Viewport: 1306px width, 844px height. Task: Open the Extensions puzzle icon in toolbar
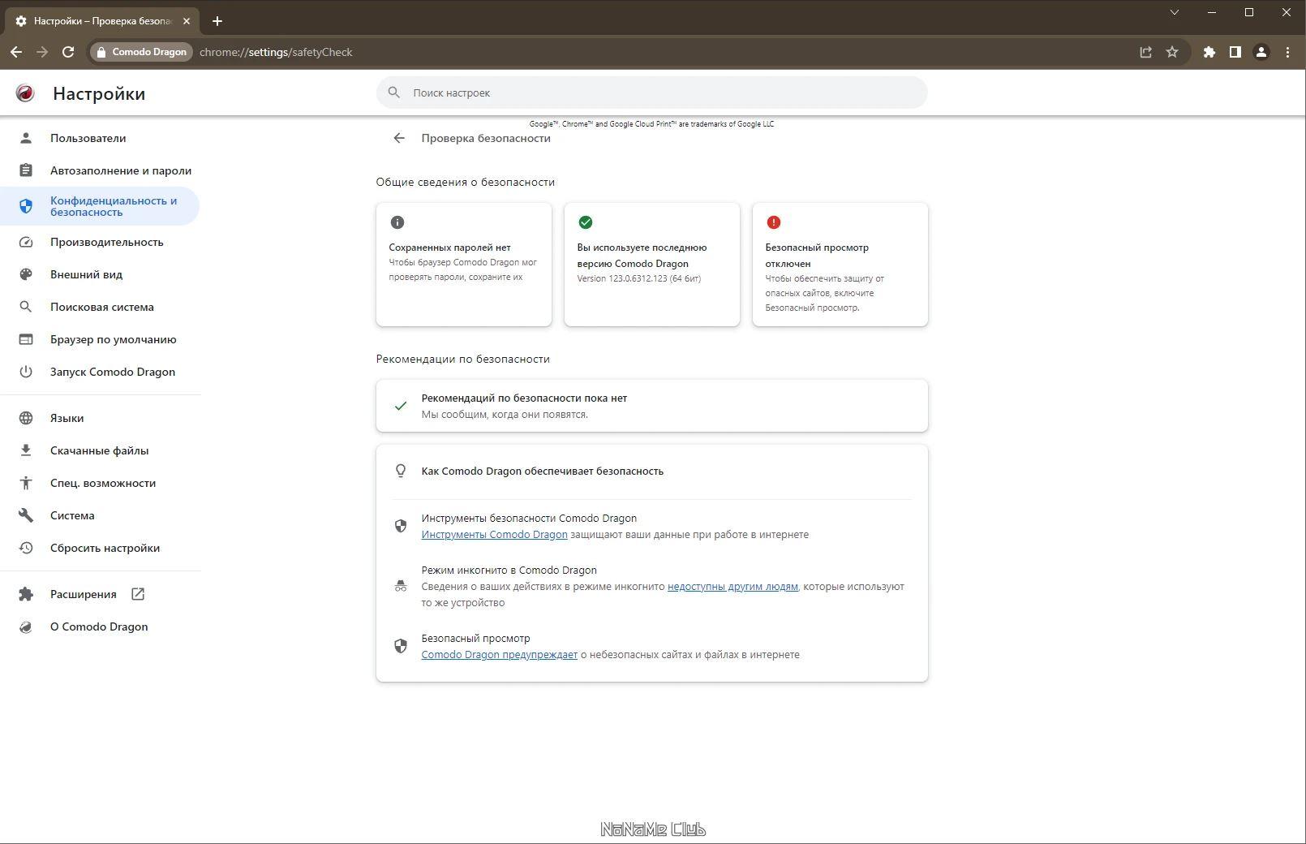pos(1209,52)
